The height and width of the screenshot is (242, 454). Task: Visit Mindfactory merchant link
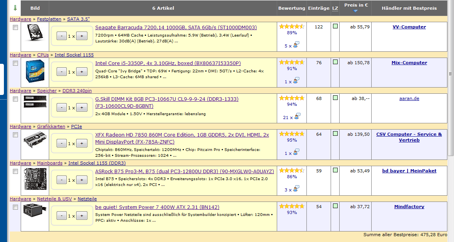(x=409, y=207)
